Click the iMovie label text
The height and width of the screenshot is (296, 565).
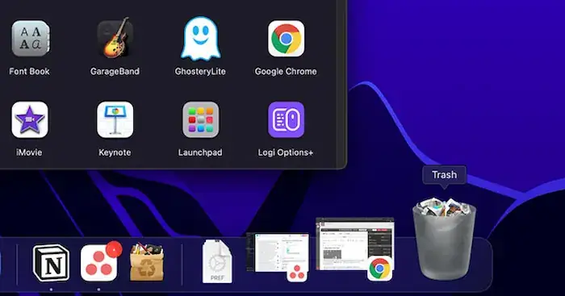click(x=29, y=152)
